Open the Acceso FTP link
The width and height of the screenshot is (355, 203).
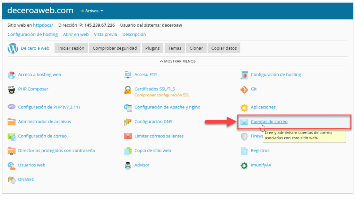(146, 75)
